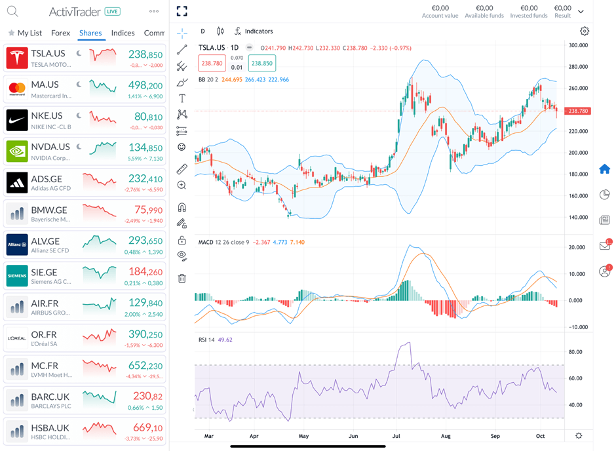Screen dimensions: 616x451
Task: Select the MA.US Mastercard row
Action: [x=85, y=89]
